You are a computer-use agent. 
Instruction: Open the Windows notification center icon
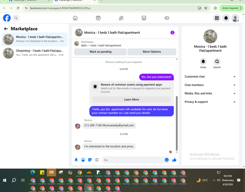pos(239,180)
